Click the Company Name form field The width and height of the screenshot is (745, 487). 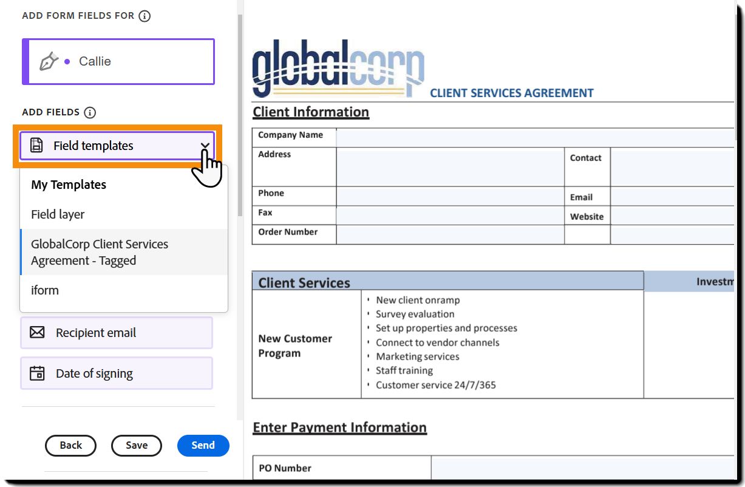(x=534, y=137)
